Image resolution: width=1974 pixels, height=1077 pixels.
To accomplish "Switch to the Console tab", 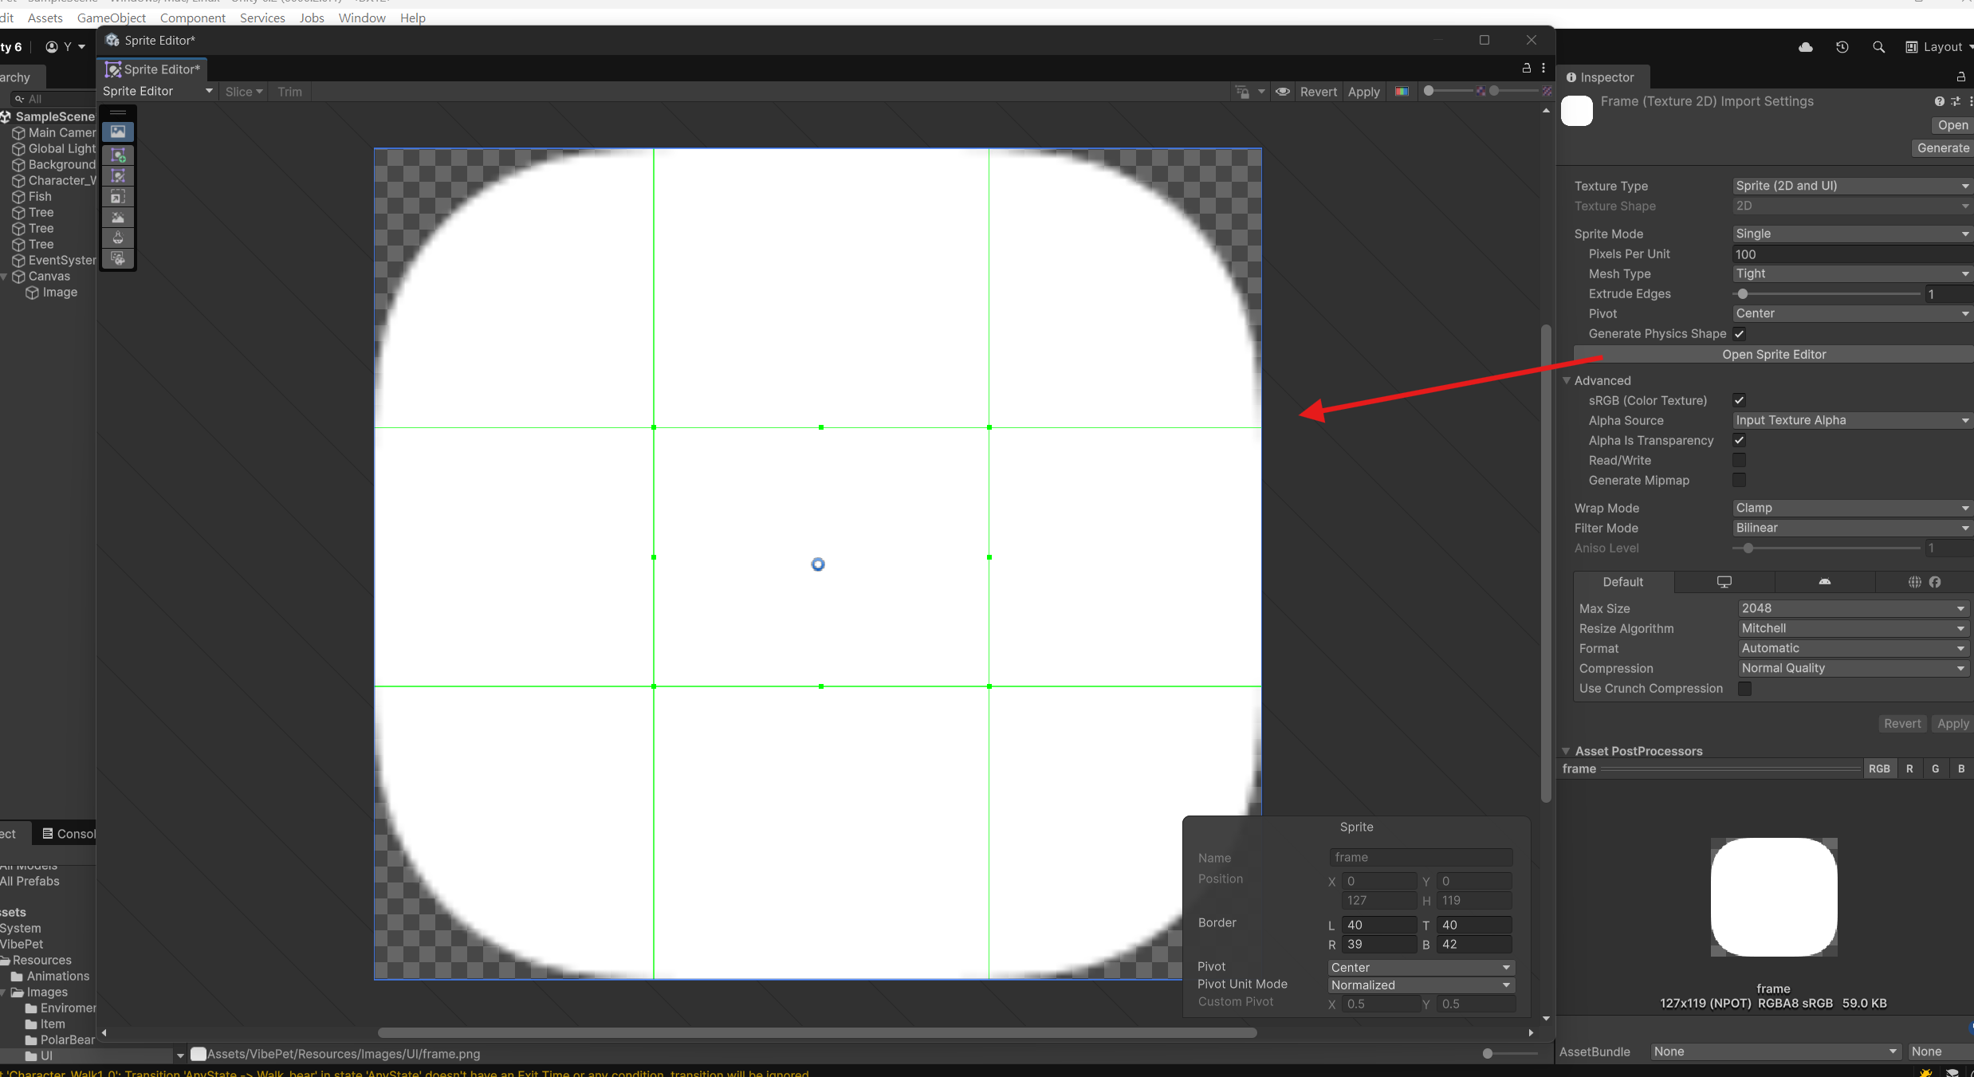I will 69,834.
